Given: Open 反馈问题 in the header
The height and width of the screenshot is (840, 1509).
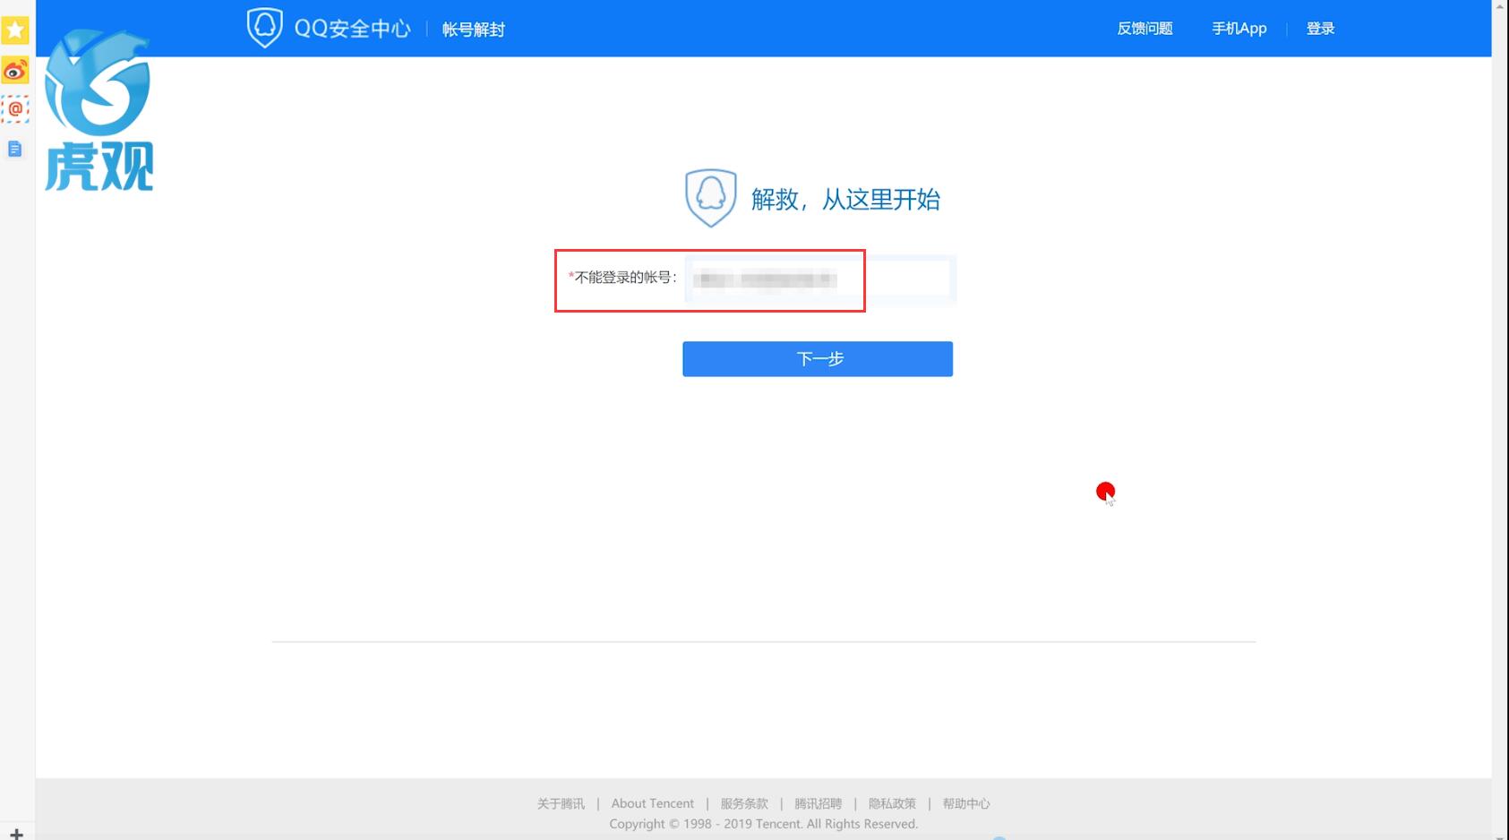Looking at the screenshot, I should [x=1145, y=29].
